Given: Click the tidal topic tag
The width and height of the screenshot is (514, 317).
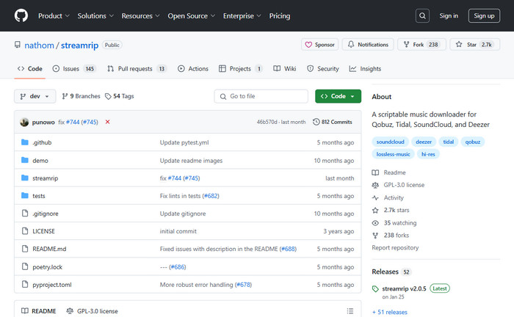Looking at the screenshot, I should tap(448, 142).
